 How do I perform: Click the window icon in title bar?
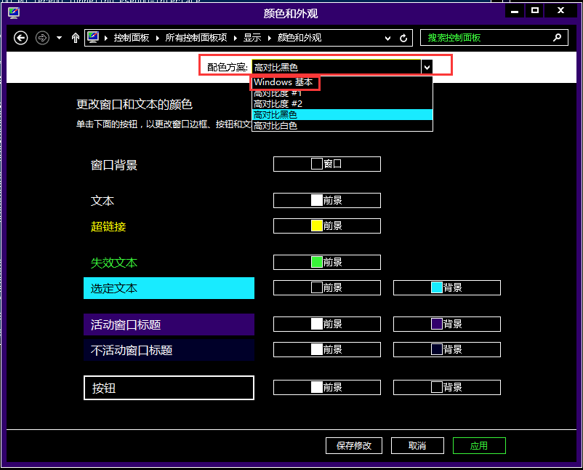(13, 12)
